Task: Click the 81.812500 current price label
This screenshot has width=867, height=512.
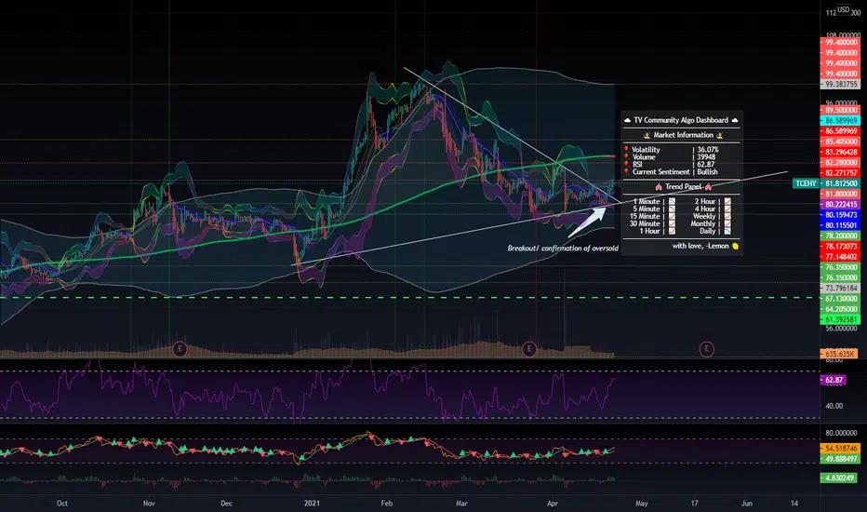Action: (x=840, y=183)
